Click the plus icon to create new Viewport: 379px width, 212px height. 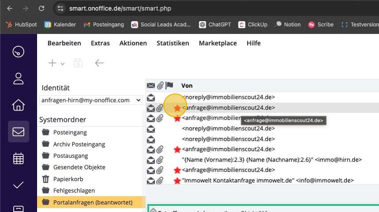[52, 63]
